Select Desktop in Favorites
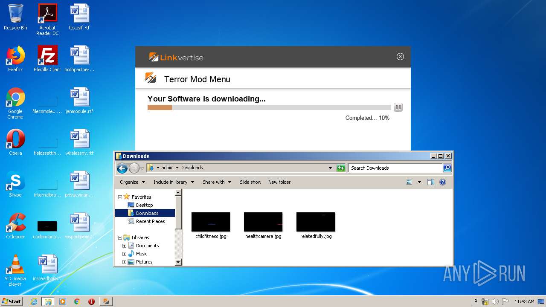This screenshot has width=546, height=307. 144,205
